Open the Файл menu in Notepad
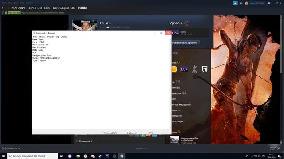 [35, 37]
